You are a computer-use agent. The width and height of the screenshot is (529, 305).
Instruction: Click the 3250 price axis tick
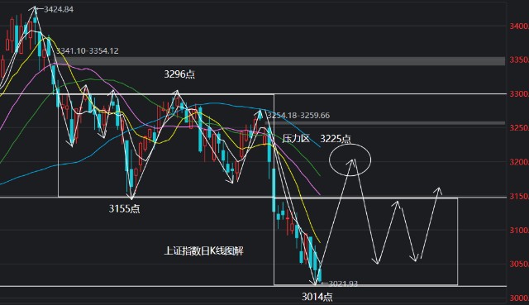(519, 128)
